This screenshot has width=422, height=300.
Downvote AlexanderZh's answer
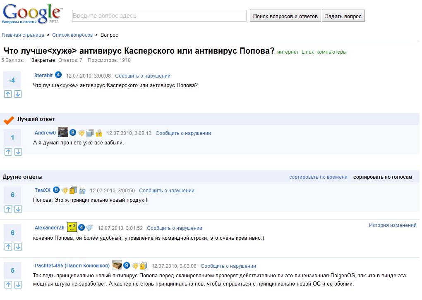tap(18, 247)
